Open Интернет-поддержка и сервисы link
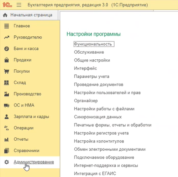This screenshot has height=177, width=178. (106, 165)
